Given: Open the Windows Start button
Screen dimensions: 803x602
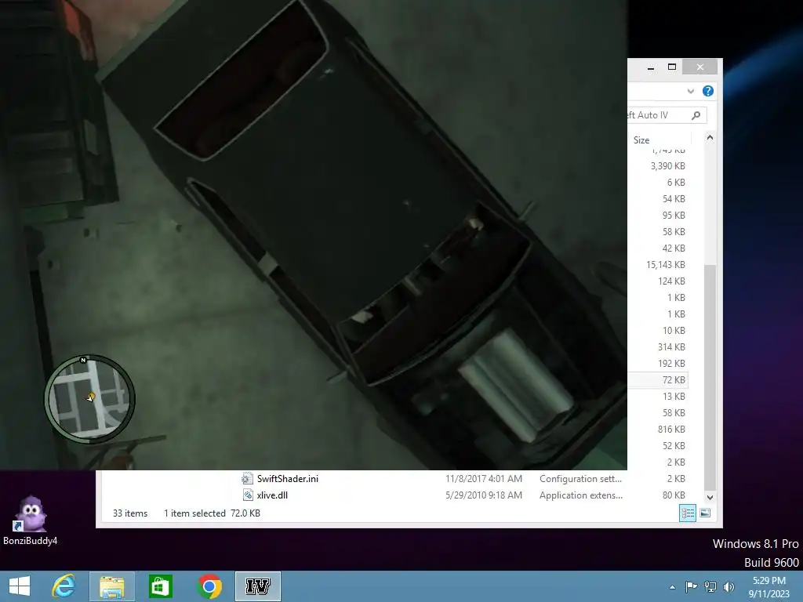Looking at the screenshot, I should [20, 586].
